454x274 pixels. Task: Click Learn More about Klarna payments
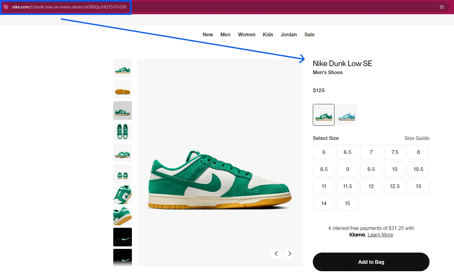click(x=380, y=235)
